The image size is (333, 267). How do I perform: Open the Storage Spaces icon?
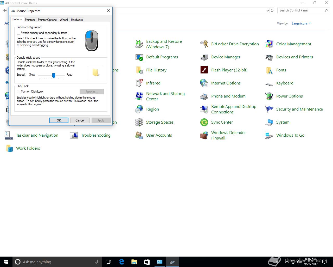[x=139, y=122]
